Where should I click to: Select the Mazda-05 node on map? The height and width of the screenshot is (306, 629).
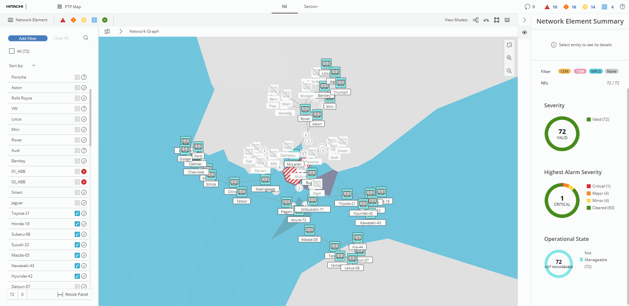[310, 230]
